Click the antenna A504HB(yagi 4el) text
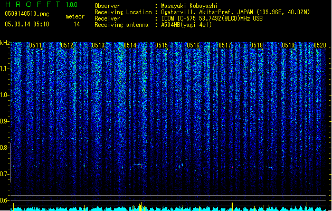 [x=186, y=25]
